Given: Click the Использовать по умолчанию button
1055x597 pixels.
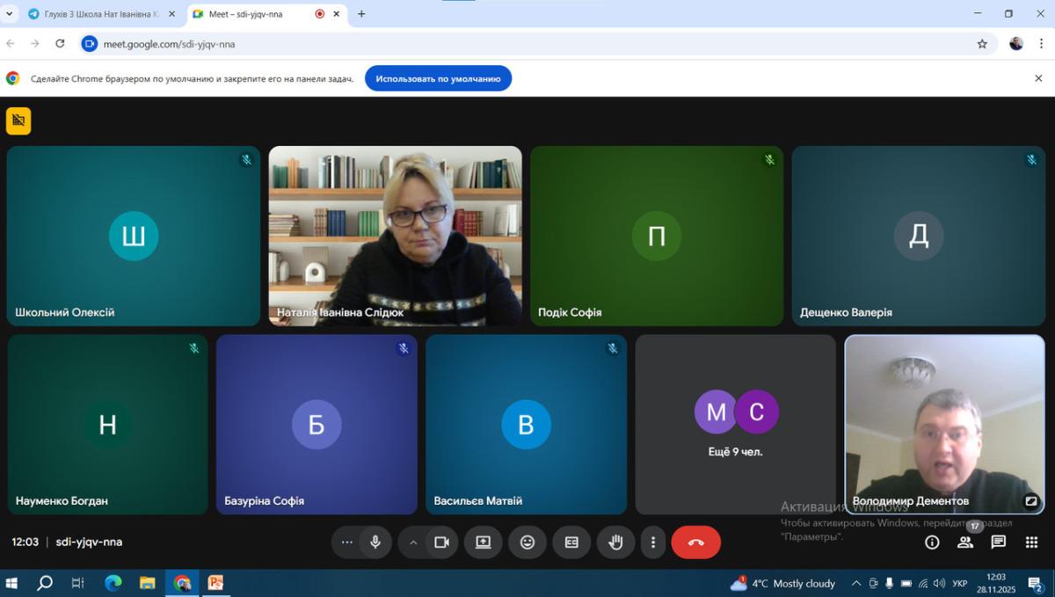Looking at the screenshot, I should (438, 78).
